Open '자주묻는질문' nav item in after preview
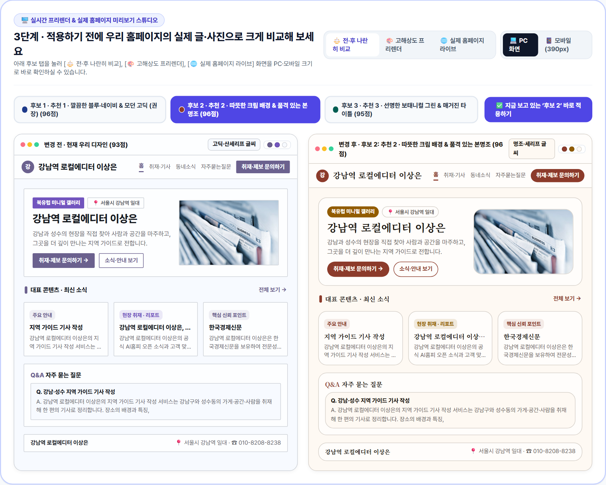This screenshot has width=606, height=485. 511,175
